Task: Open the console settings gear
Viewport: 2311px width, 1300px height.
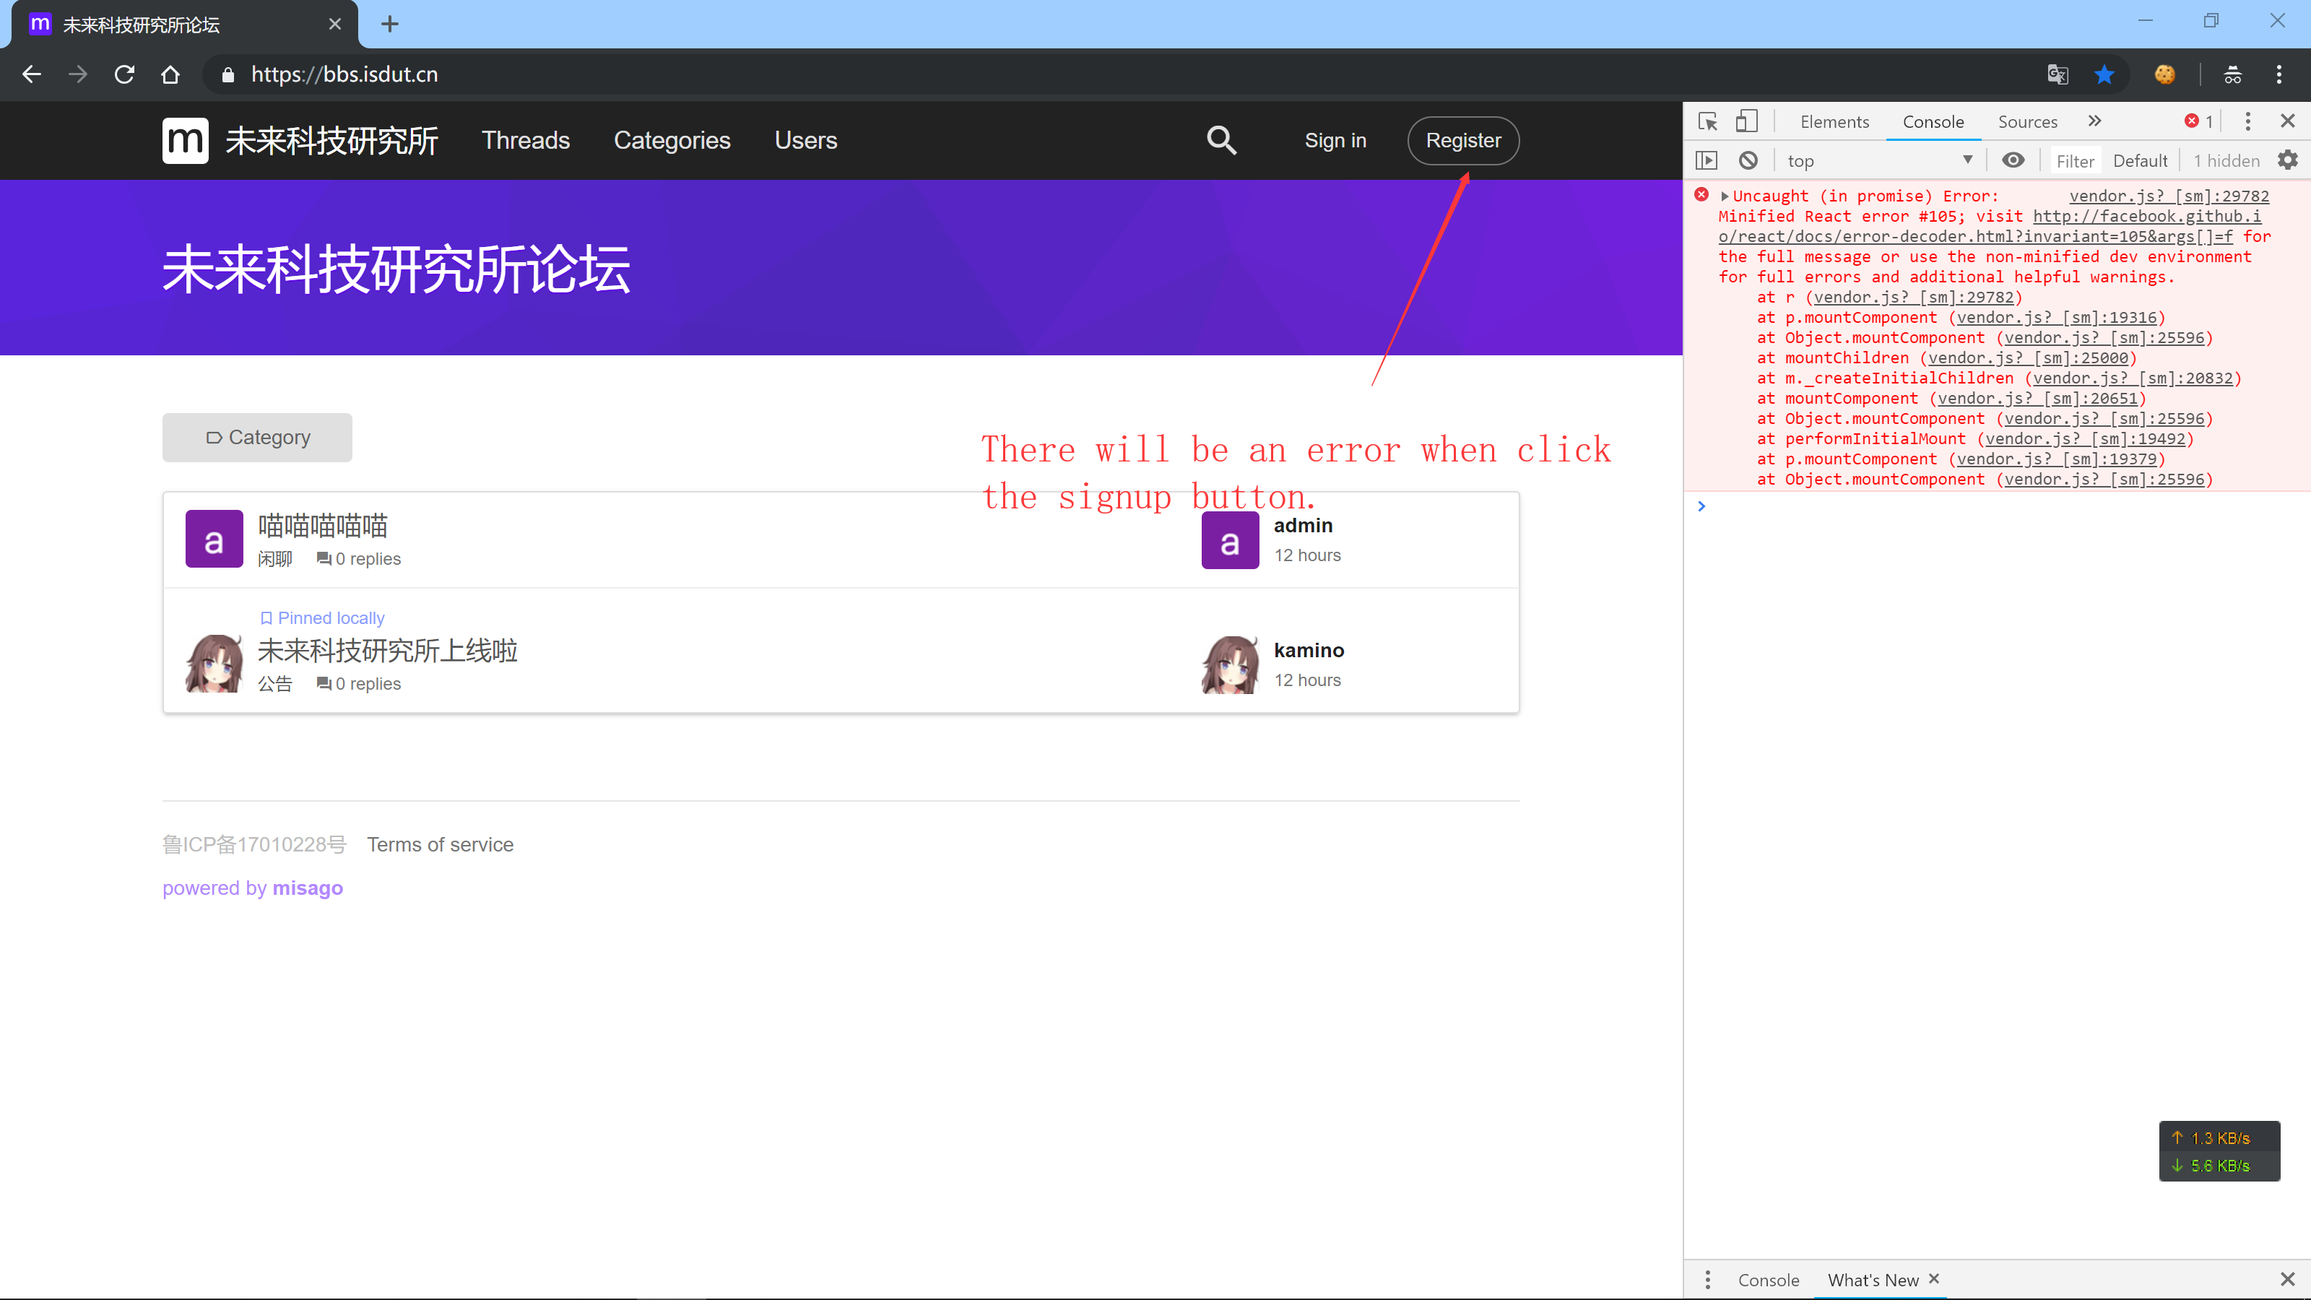Action: point(2288,160)
